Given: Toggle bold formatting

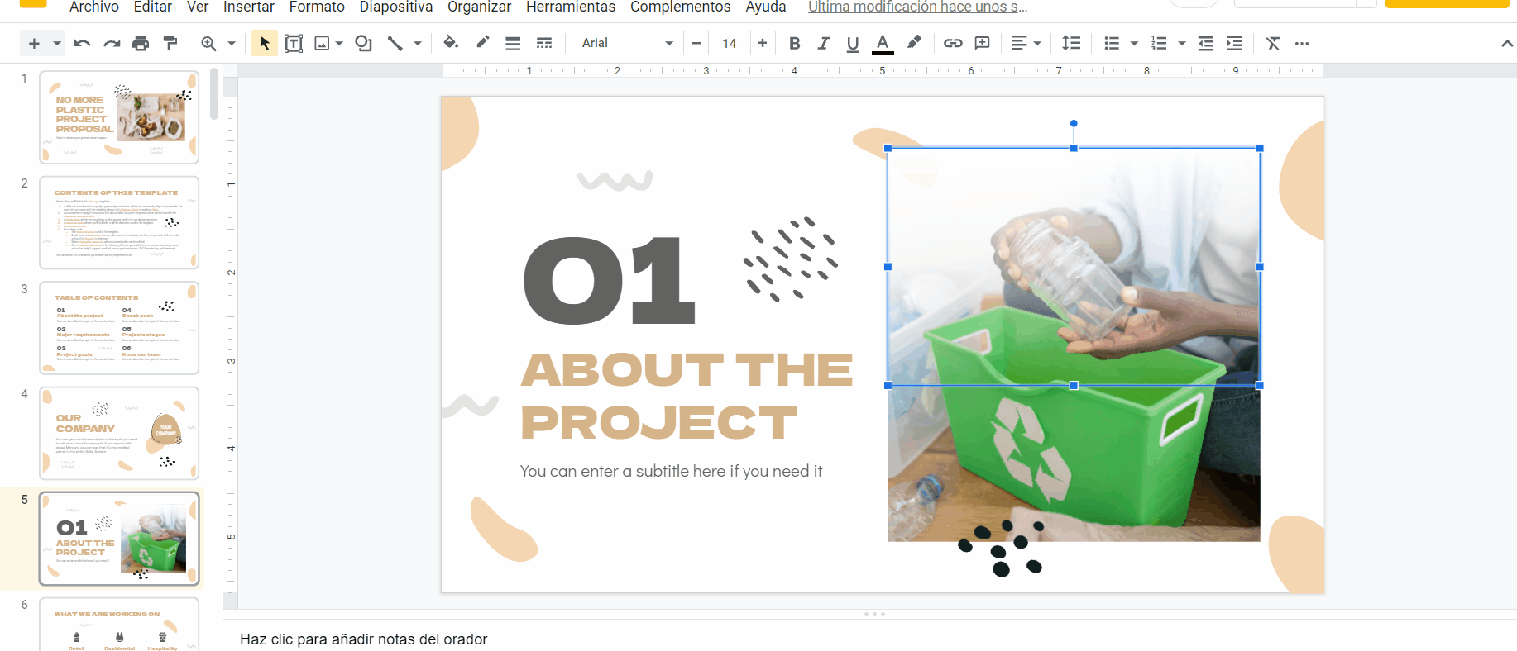Looking at the screenshot, I should click(x=794, y=43).
